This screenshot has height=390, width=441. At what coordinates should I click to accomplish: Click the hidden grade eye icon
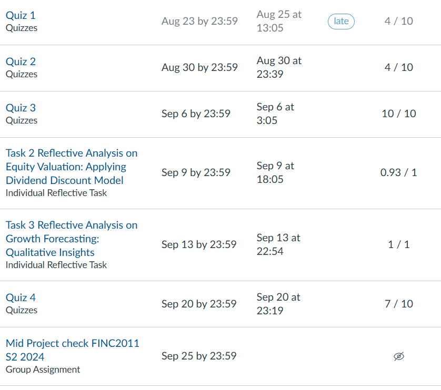coord(399,356)
